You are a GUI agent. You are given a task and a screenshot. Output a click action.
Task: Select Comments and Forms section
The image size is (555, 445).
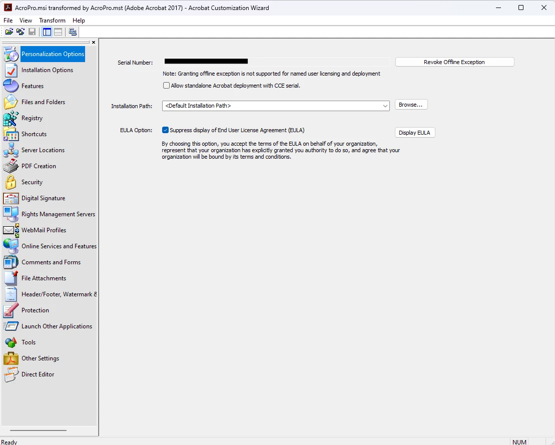click(51, 262)
